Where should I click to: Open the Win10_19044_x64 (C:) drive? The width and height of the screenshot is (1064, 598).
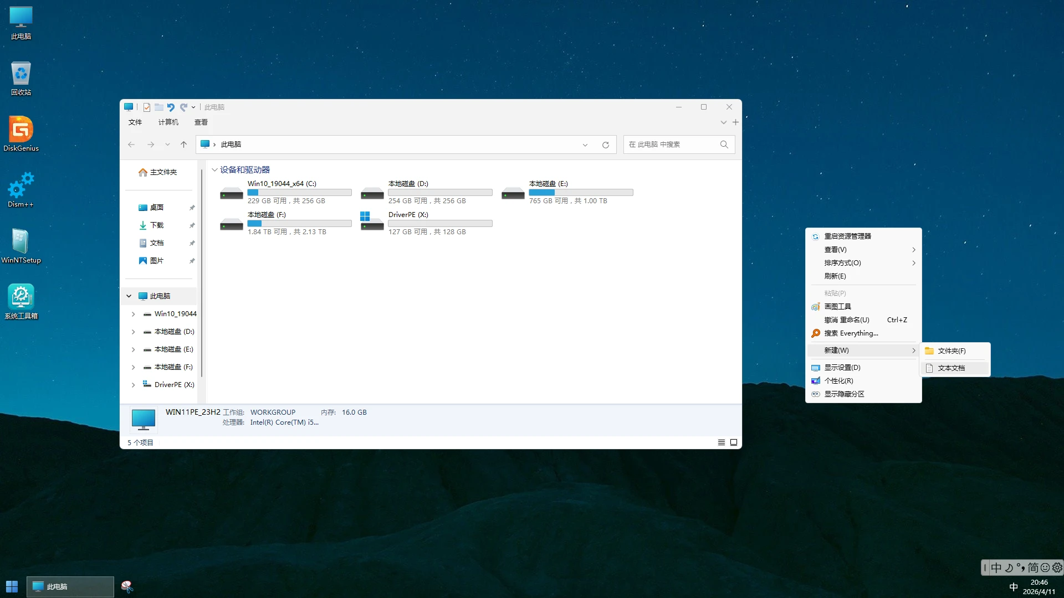coord(285,192)
